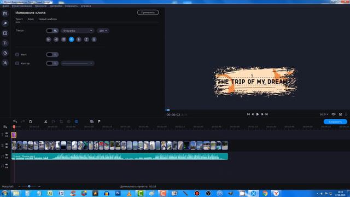The height and width of the screenshot is (197, 350).
Task: Apply underline formatting to the title text
Action: click(94, 39)
